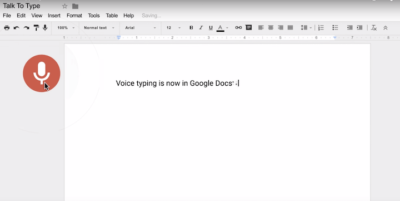Viewport: 400px width, 201px height.
Task: Click the small microphone icon in toolbar
Action: click(45, 27)
